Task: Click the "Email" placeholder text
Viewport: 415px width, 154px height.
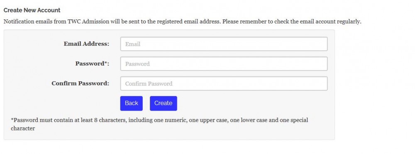Action: [x=133, y=44]
